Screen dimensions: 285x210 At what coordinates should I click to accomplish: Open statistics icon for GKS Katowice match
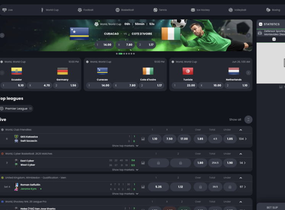click(143, 139)
